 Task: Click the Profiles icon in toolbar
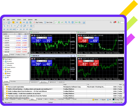[x=9, y=22]
